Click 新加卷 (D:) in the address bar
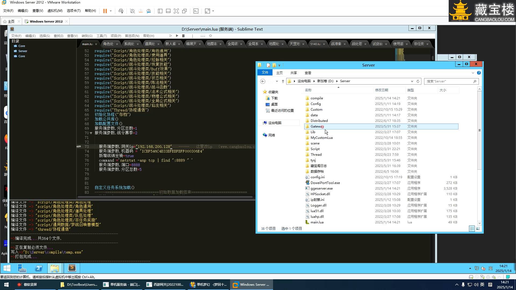Screen dimensions: 516x290 tap(325, 81)
